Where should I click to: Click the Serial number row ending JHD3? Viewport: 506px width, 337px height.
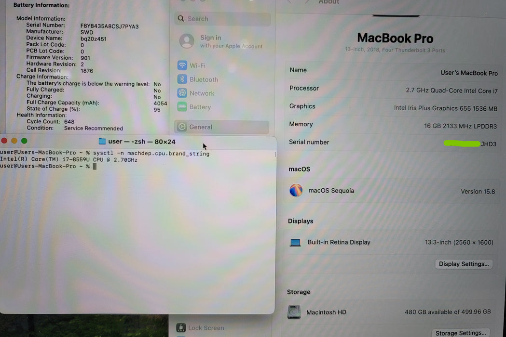(393, 143)
